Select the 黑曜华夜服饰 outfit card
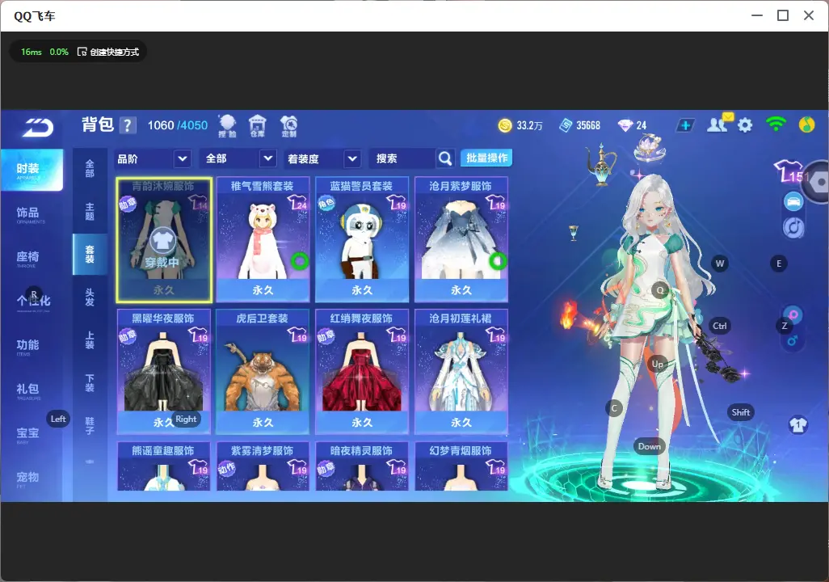 pos(164,372)
